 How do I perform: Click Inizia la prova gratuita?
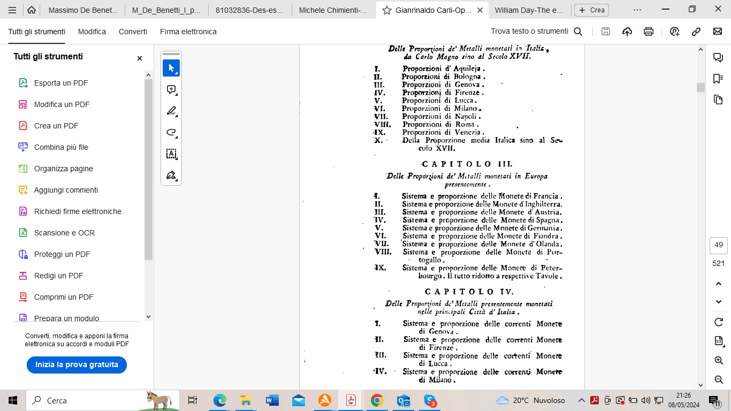point(77,364)
